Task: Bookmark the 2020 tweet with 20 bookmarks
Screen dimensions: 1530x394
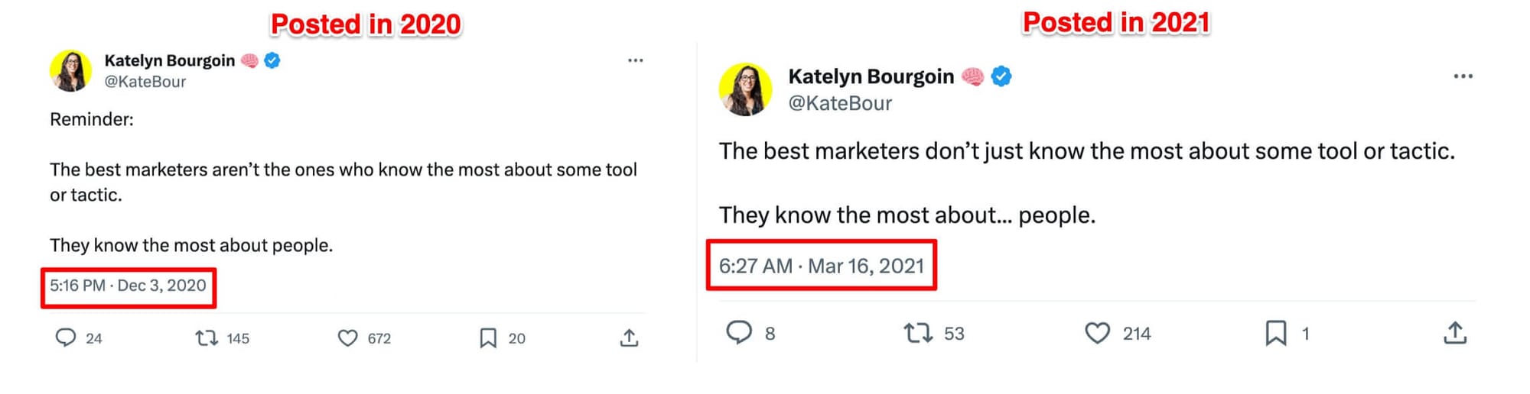Action: point(488,337)
